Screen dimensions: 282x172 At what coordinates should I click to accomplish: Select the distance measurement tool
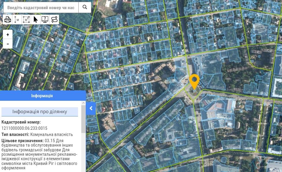pyautogui.click(x=17, y=20)
